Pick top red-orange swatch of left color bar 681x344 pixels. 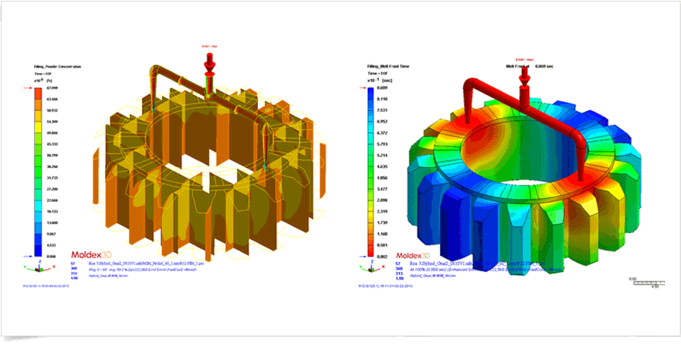point(38,93)
